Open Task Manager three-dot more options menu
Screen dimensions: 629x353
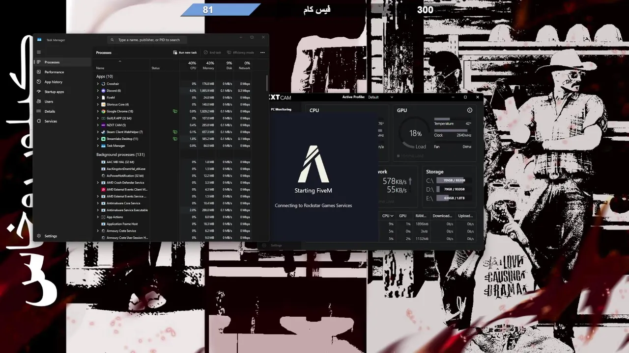[x=262, y=52]
